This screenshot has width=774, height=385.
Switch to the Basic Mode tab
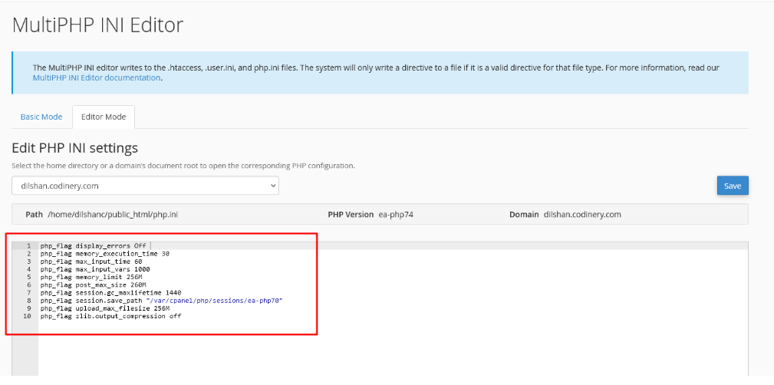41,117
